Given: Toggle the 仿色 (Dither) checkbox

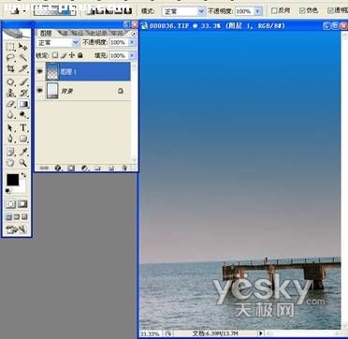Looking at the screenshot, I should pyautogui.click(x=302, y=10).
